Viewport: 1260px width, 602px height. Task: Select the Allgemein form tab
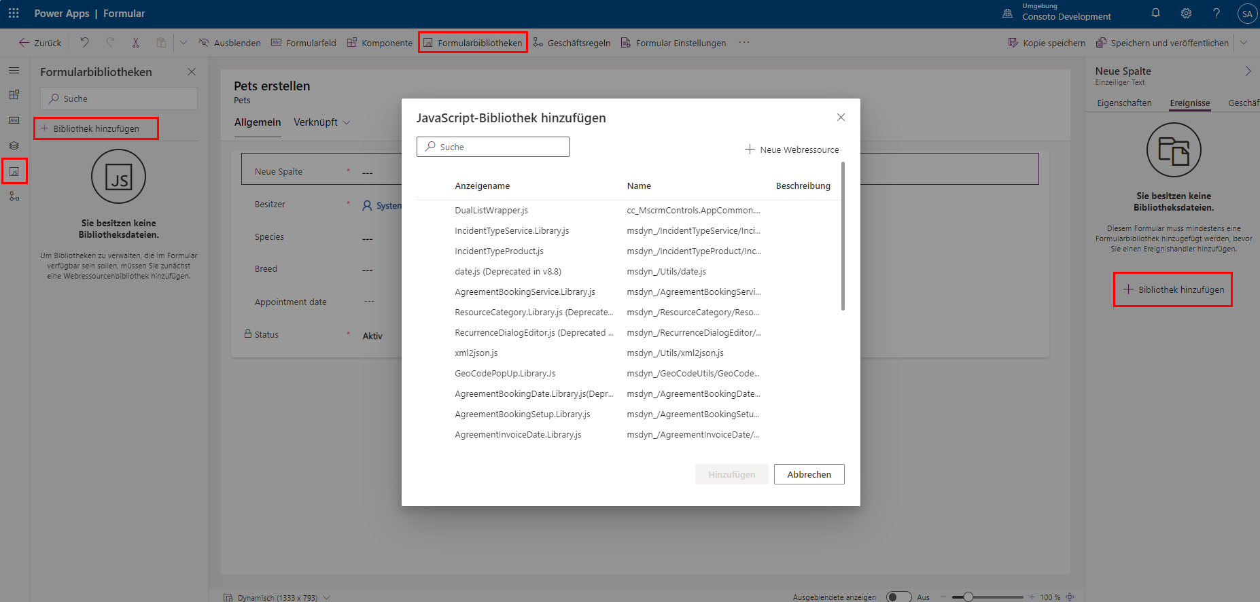258,122
